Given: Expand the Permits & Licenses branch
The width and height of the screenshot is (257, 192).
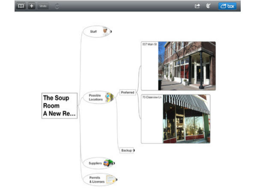Looking at the screenshot, I should click(x=116, y=180).
